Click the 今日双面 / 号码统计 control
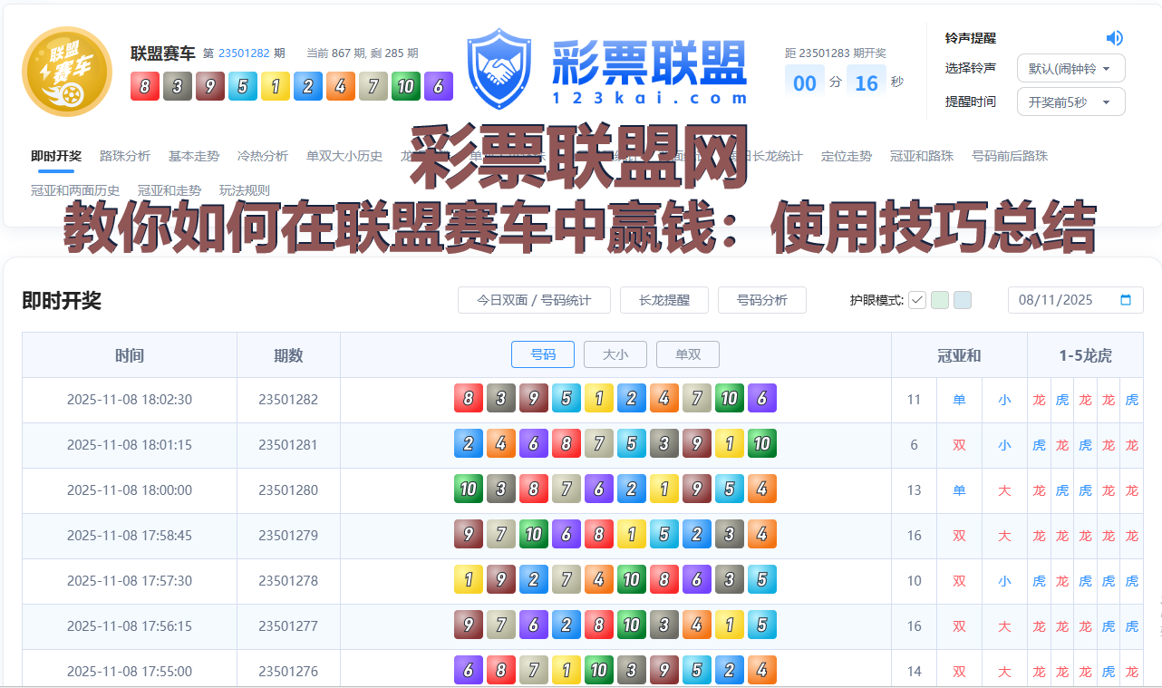1162x688 pixels. point(534,299)
